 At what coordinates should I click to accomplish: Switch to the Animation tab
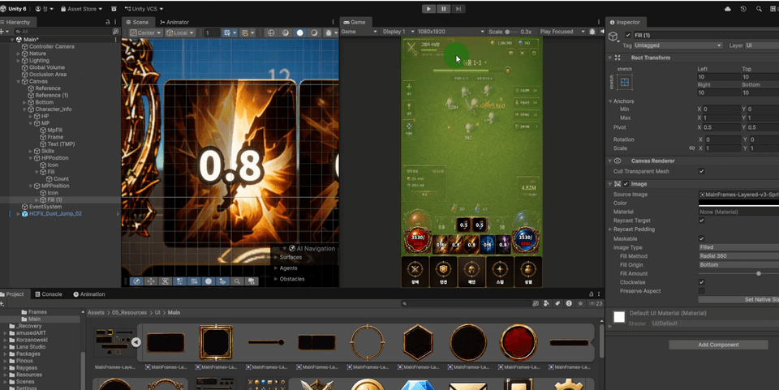click(x=89, y=294)
